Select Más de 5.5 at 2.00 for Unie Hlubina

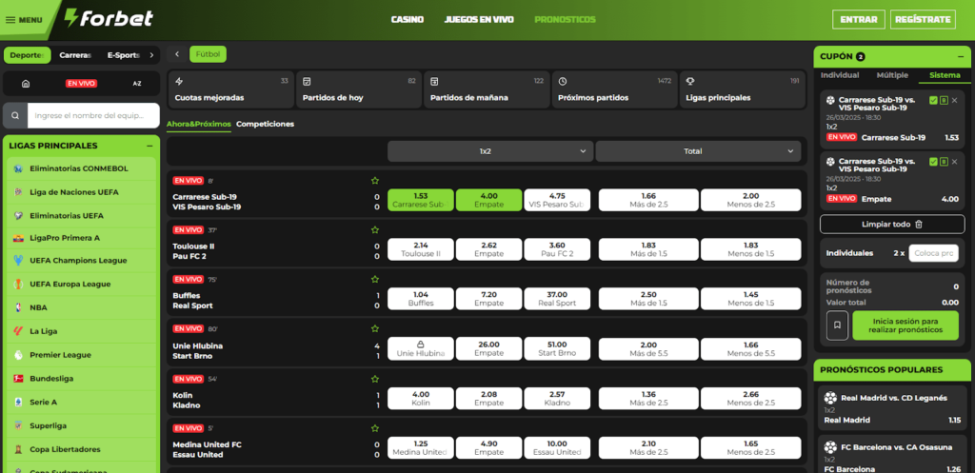[648, 348]
